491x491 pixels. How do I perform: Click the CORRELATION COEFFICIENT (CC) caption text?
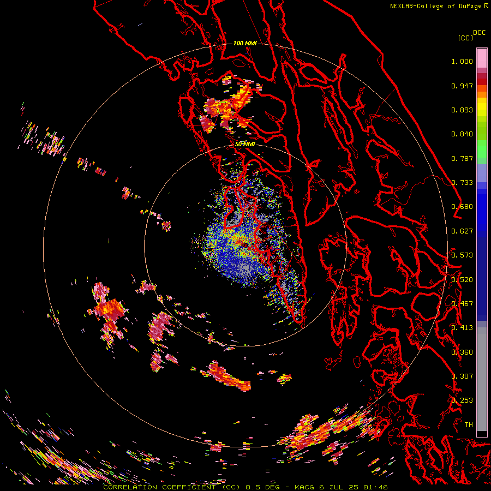click(172, 487)
